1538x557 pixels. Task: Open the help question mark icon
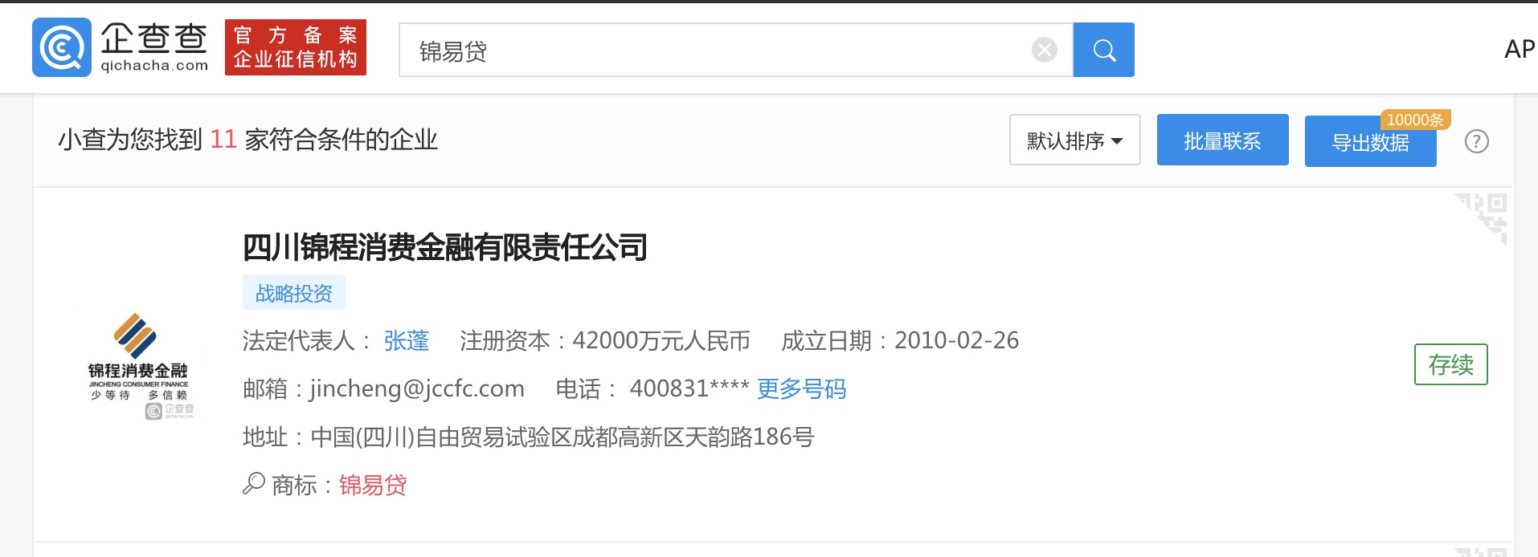[1476, 141]
